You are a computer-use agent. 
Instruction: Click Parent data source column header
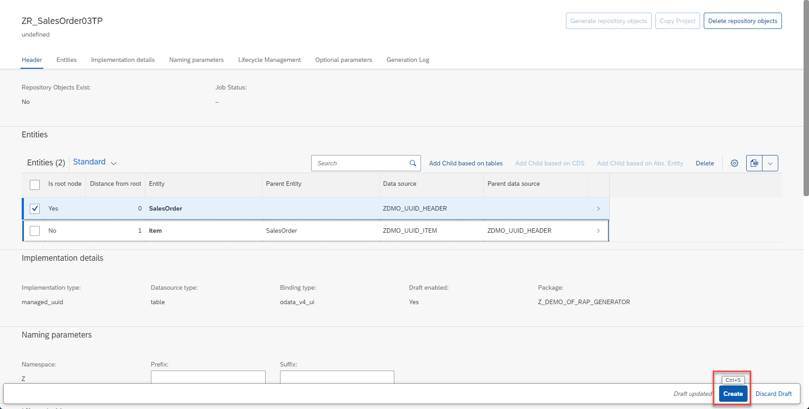[536, 183]
